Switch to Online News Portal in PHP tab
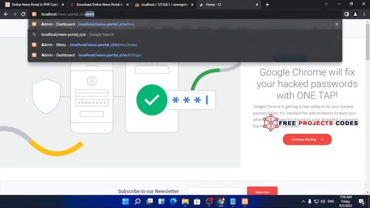 tap(35, 5)
